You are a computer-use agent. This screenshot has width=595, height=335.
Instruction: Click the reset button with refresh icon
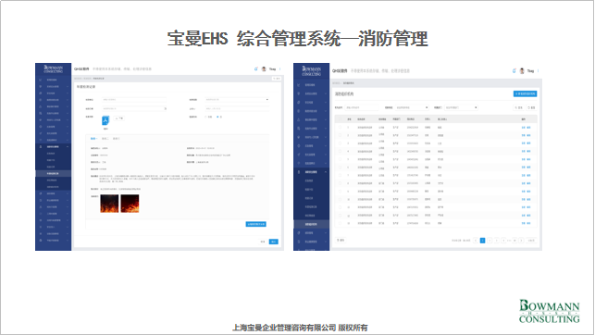pyautogui.click(x=531, y=107)
